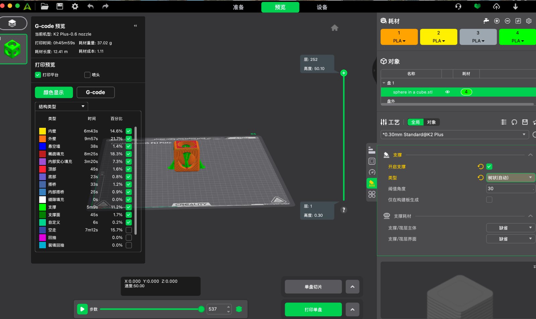Open a project with the folder icon
This screenshot has height=319, width=536.
(x=45, y=6)
